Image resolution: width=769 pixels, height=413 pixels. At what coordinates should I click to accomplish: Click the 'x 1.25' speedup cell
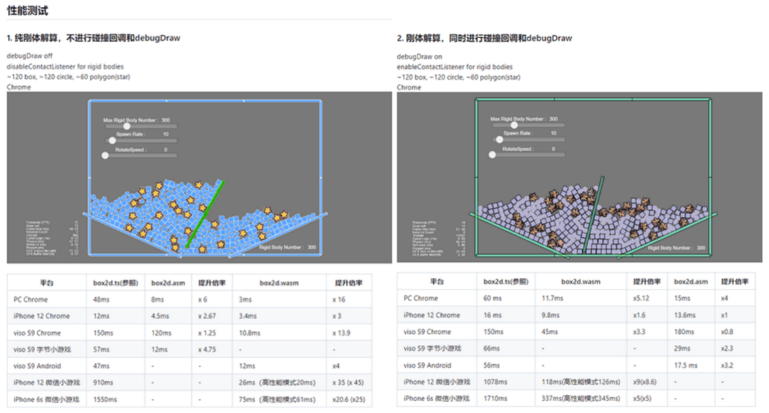(212, 333)
